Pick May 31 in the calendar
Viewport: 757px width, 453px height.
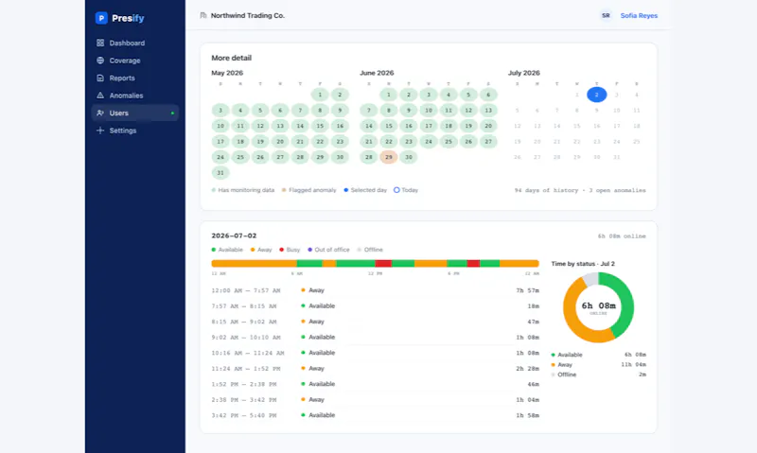[220, 173]
